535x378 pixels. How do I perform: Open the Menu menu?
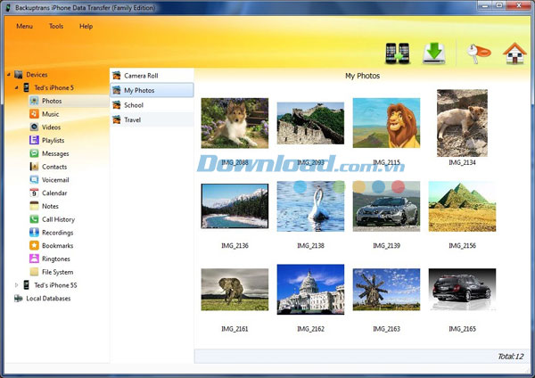24,27
